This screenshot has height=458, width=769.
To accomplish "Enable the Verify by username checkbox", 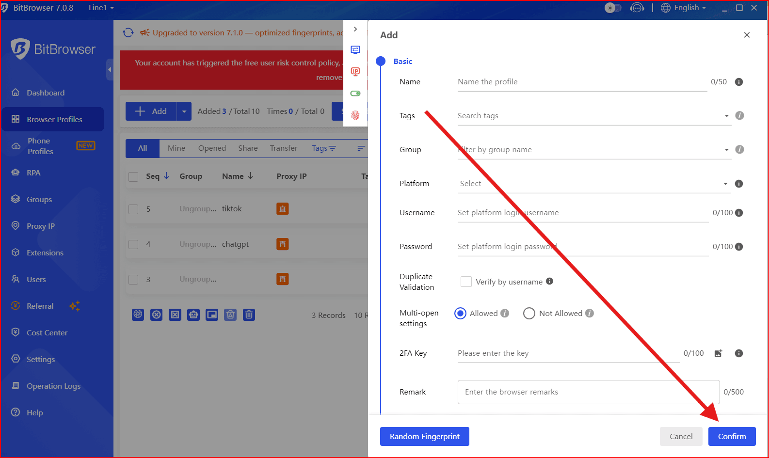I will click(x=466, y=282).
